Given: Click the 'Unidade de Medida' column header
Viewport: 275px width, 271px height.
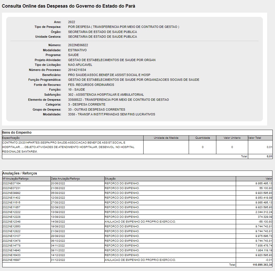Looking at the screenshot, I should (x=166, y=138).
